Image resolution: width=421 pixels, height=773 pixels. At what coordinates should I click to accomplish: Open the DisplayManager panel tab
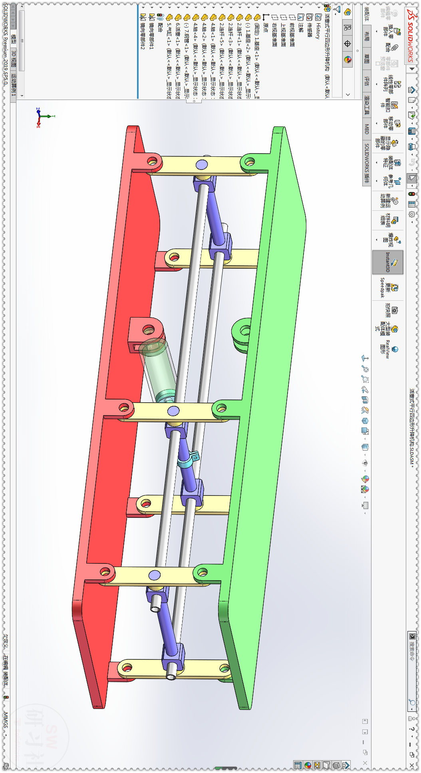(x=348, y=60)
